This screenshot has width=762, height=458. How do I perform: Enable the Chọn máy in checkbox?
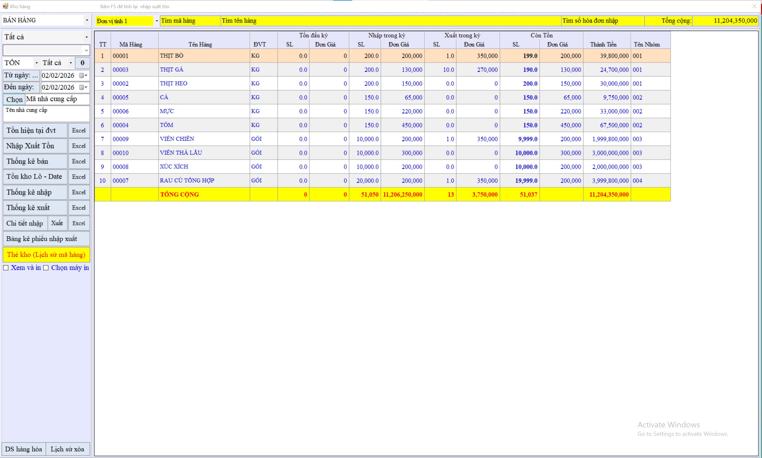(x=46, y=268)
